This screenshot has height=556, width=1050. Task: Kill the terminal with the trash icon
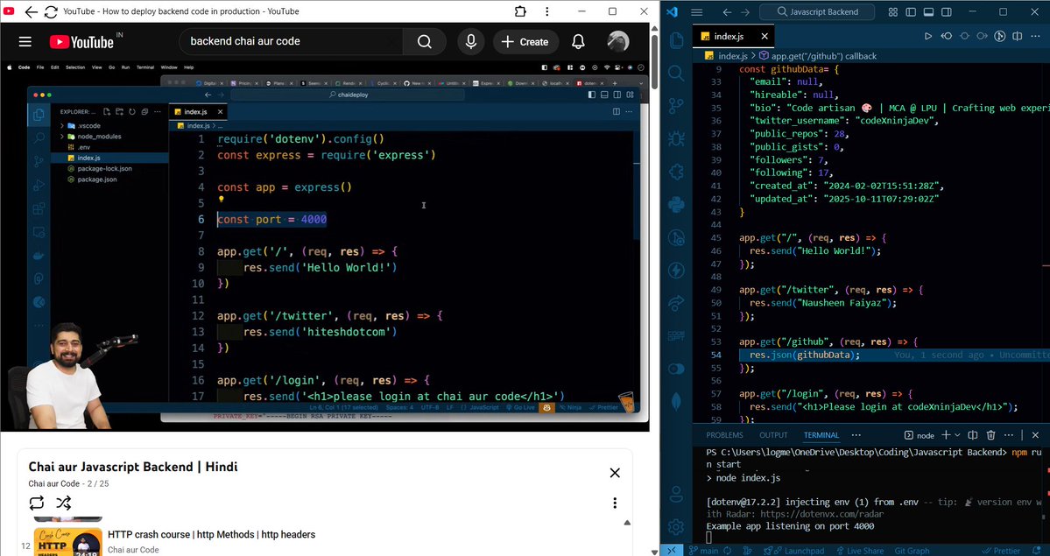point(991,435)
